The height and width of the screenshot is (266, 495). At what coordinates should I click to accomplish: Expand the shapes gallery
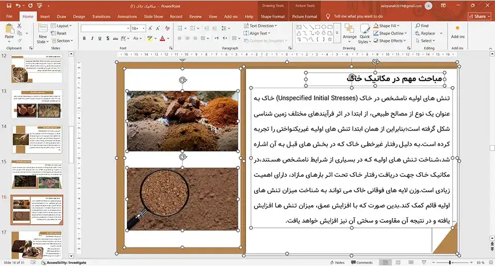pos(337,33)
